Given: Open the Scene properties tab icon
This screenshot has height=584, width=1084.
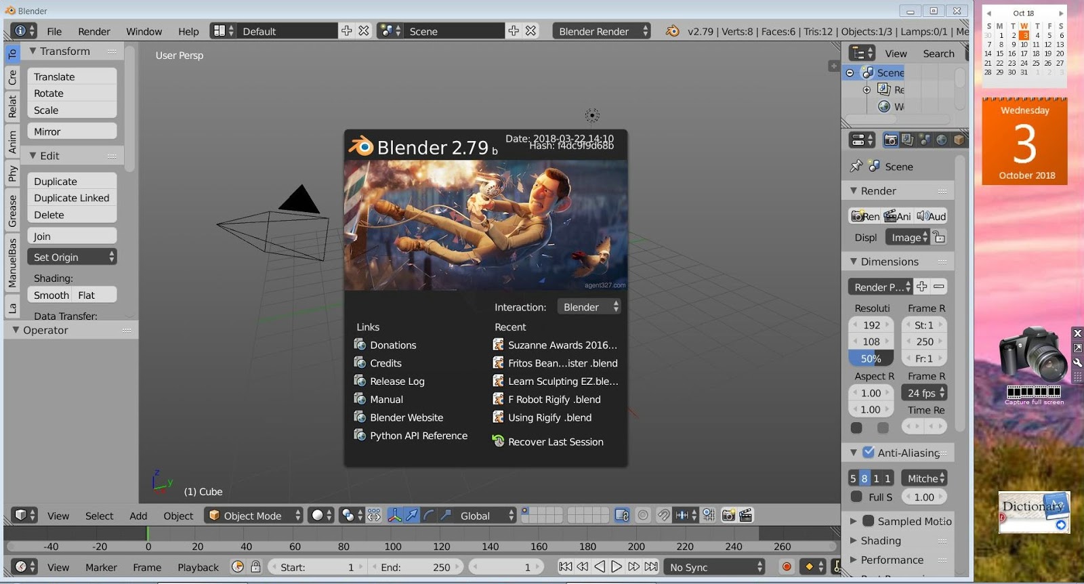Looking at the screenshot, I should pyautogui.click(x=925, y=140).
